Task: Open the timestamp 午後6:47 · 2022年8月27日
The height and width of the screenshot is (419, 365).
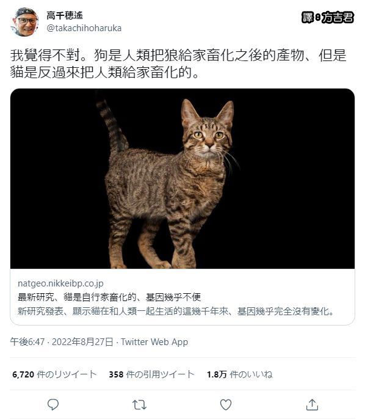Action: (62, 342)
